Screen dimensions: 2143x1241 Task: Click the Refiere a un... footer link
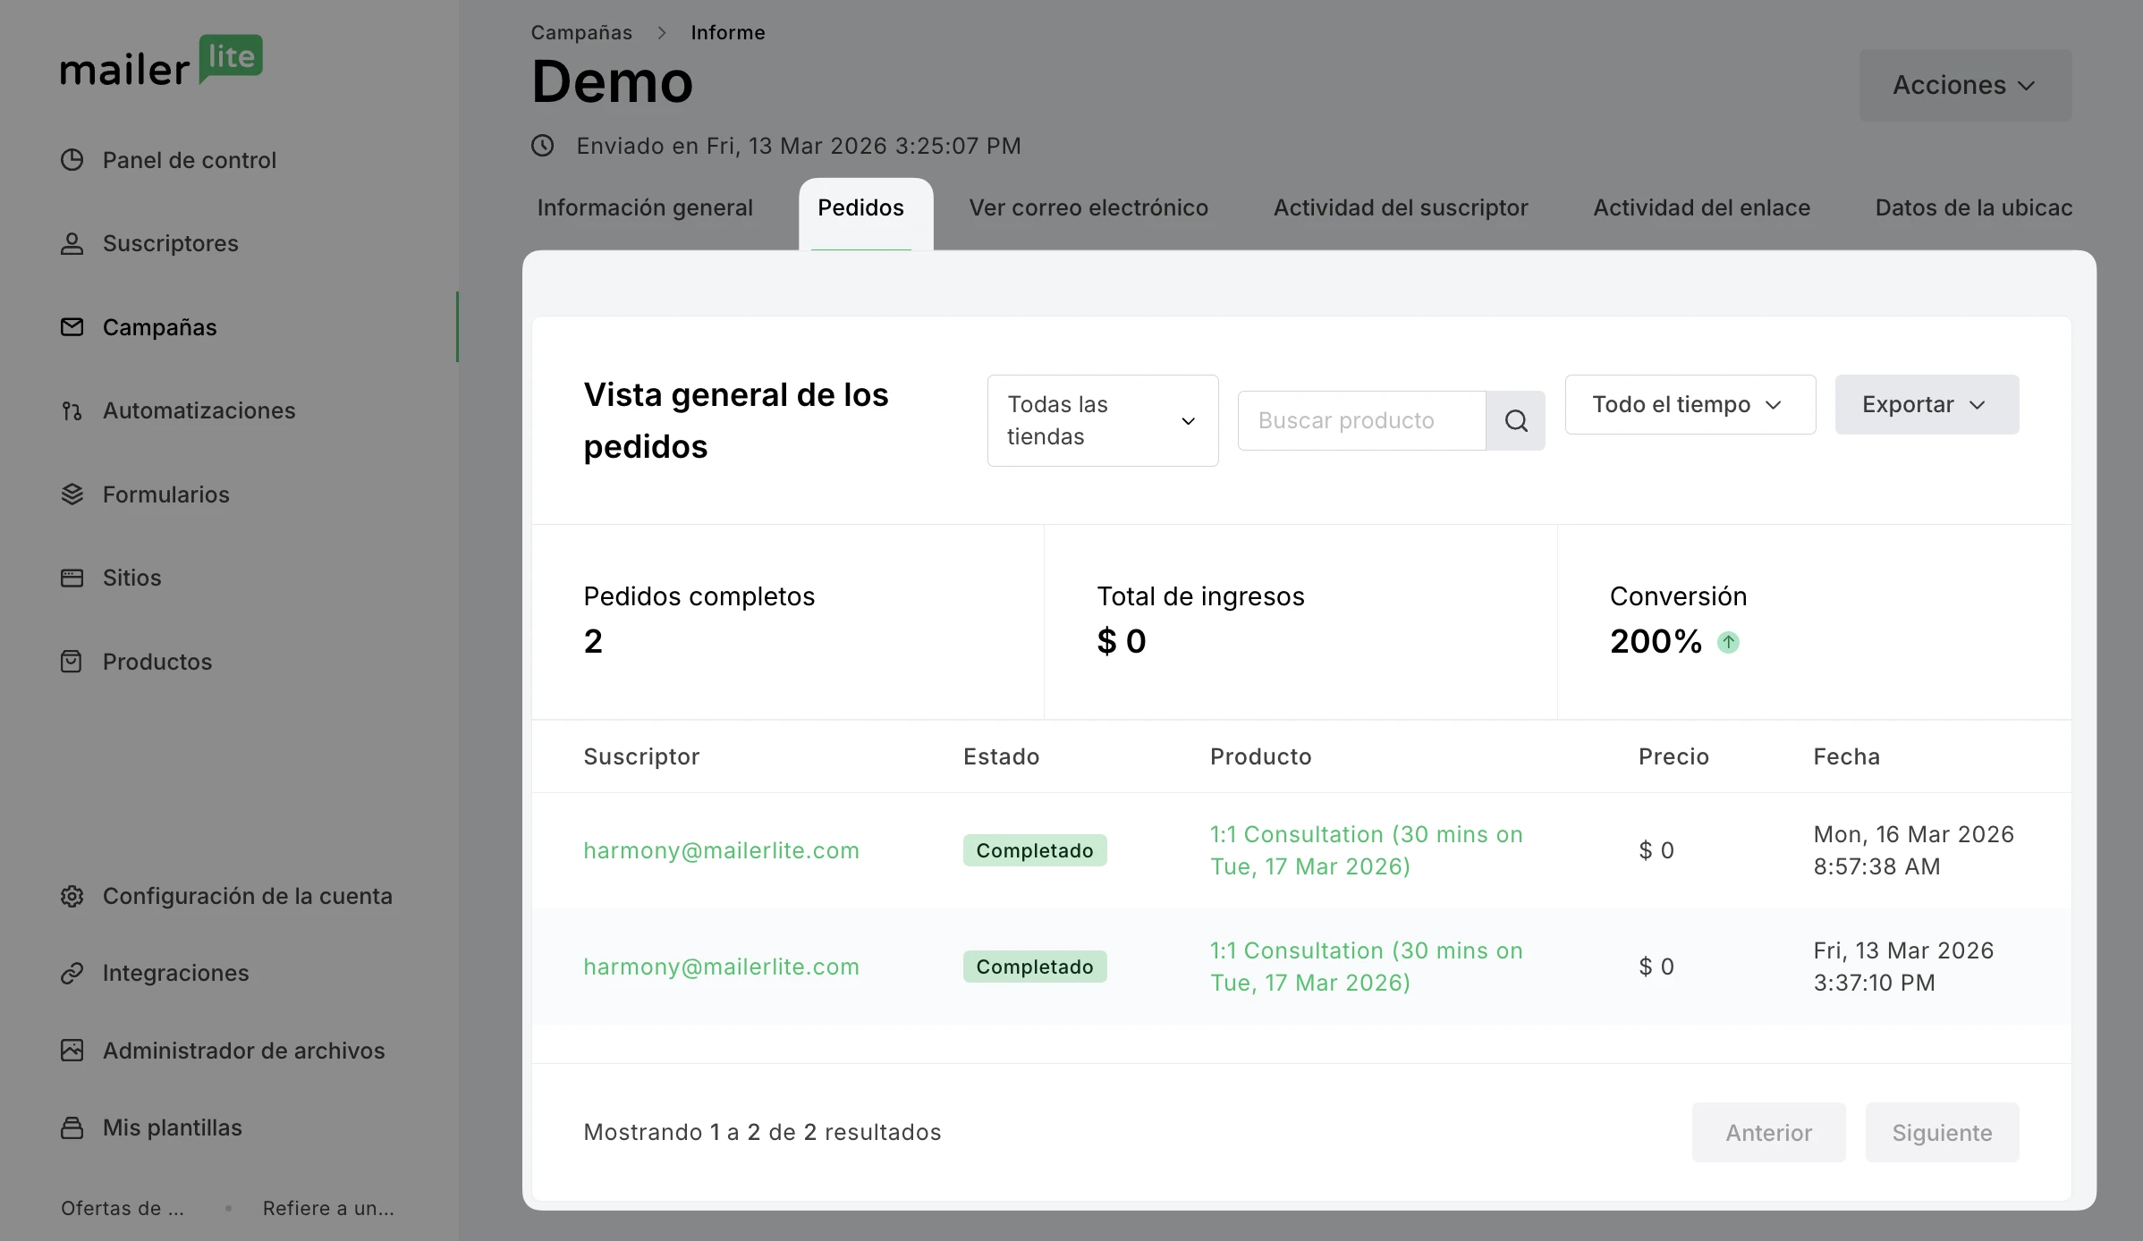tap(328, 1208)
